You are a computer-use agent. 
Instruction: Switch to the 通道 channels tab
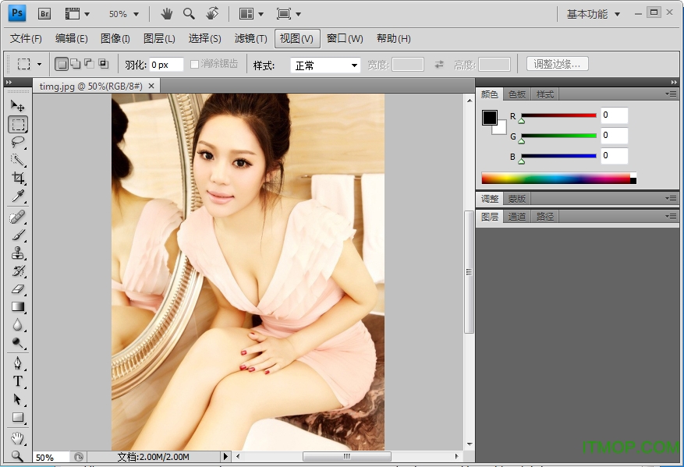516,217
